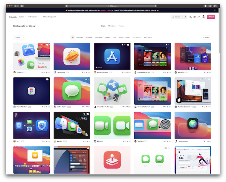Open the Safari share menu

coord(210,6)
